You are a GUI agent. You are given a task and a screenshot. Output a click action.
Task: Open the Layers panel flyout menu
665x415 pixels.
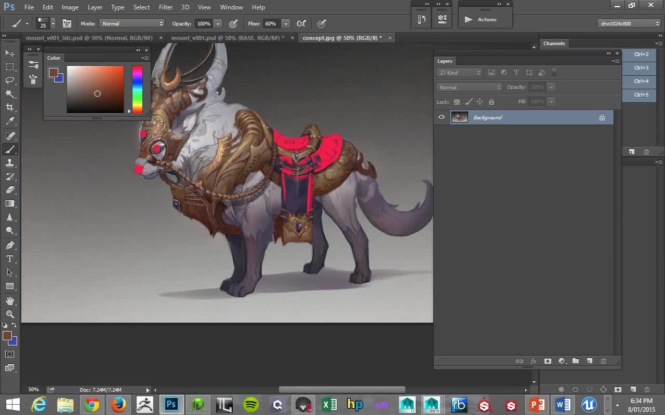tap(615, 61)
